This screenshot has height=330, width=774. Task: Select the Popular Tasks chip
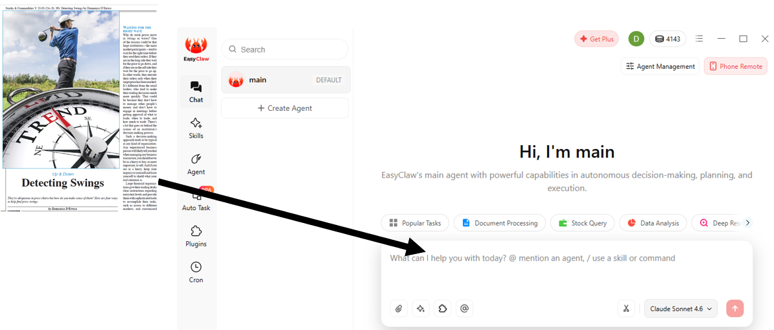[x=415, y=223]
